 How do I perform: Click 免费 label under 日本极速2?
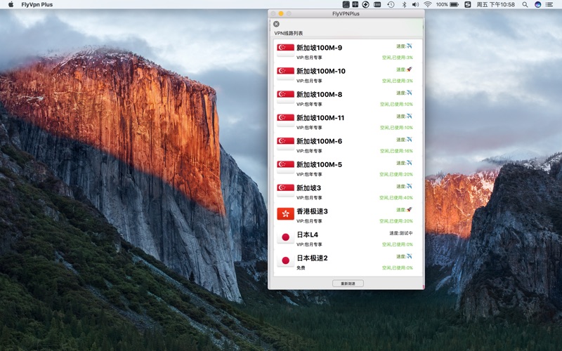[301, 268]
